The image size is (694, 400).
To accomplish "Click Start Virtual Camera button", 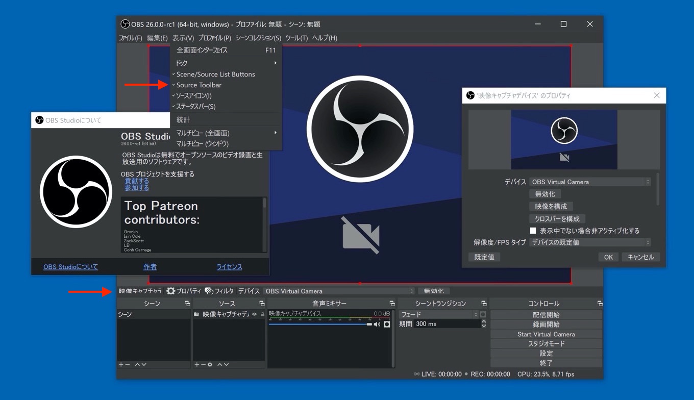I will pos(546,334).
